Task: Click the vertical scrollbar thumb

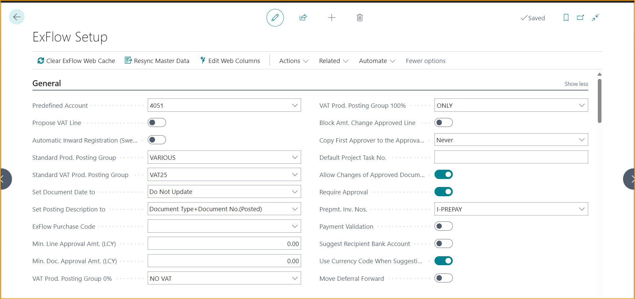Action: coord(599,100)
